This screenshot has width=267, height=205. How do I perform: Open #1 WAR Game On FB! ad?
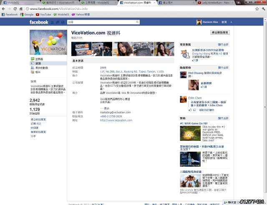tap(194, 123)
